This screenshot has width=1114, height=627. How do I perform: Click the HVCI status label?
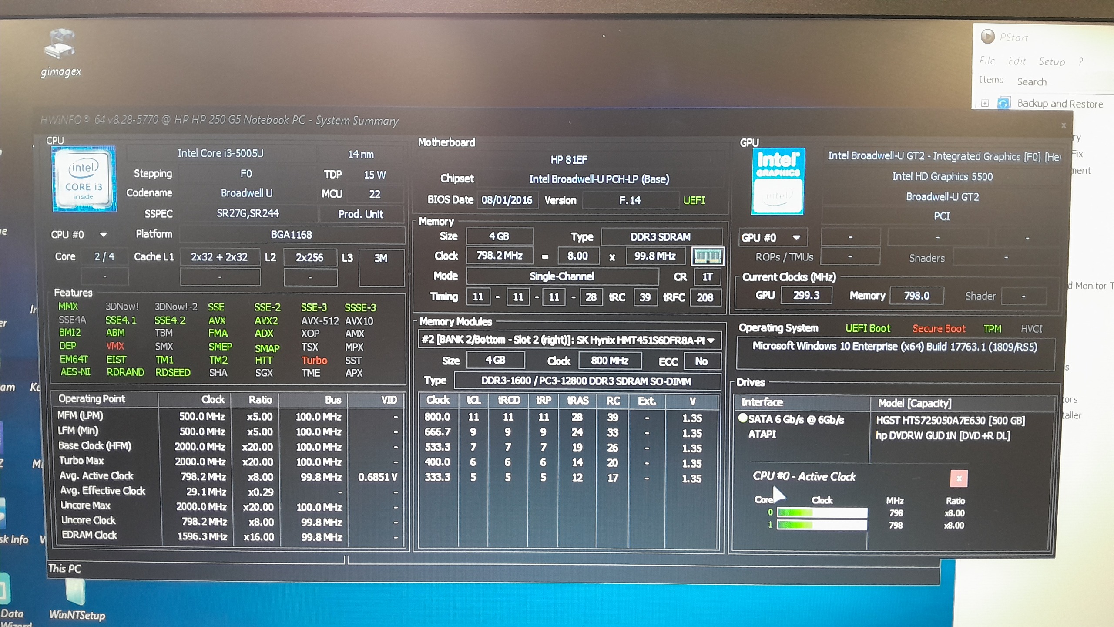pyautogui.click(x=1031, y=329)
